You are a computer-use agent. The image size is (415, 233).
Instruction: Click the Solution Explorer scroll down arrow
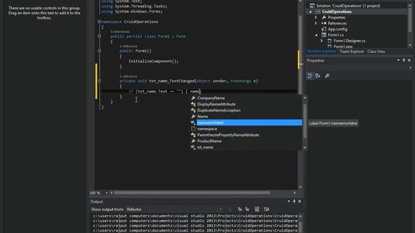pos(410,45)
